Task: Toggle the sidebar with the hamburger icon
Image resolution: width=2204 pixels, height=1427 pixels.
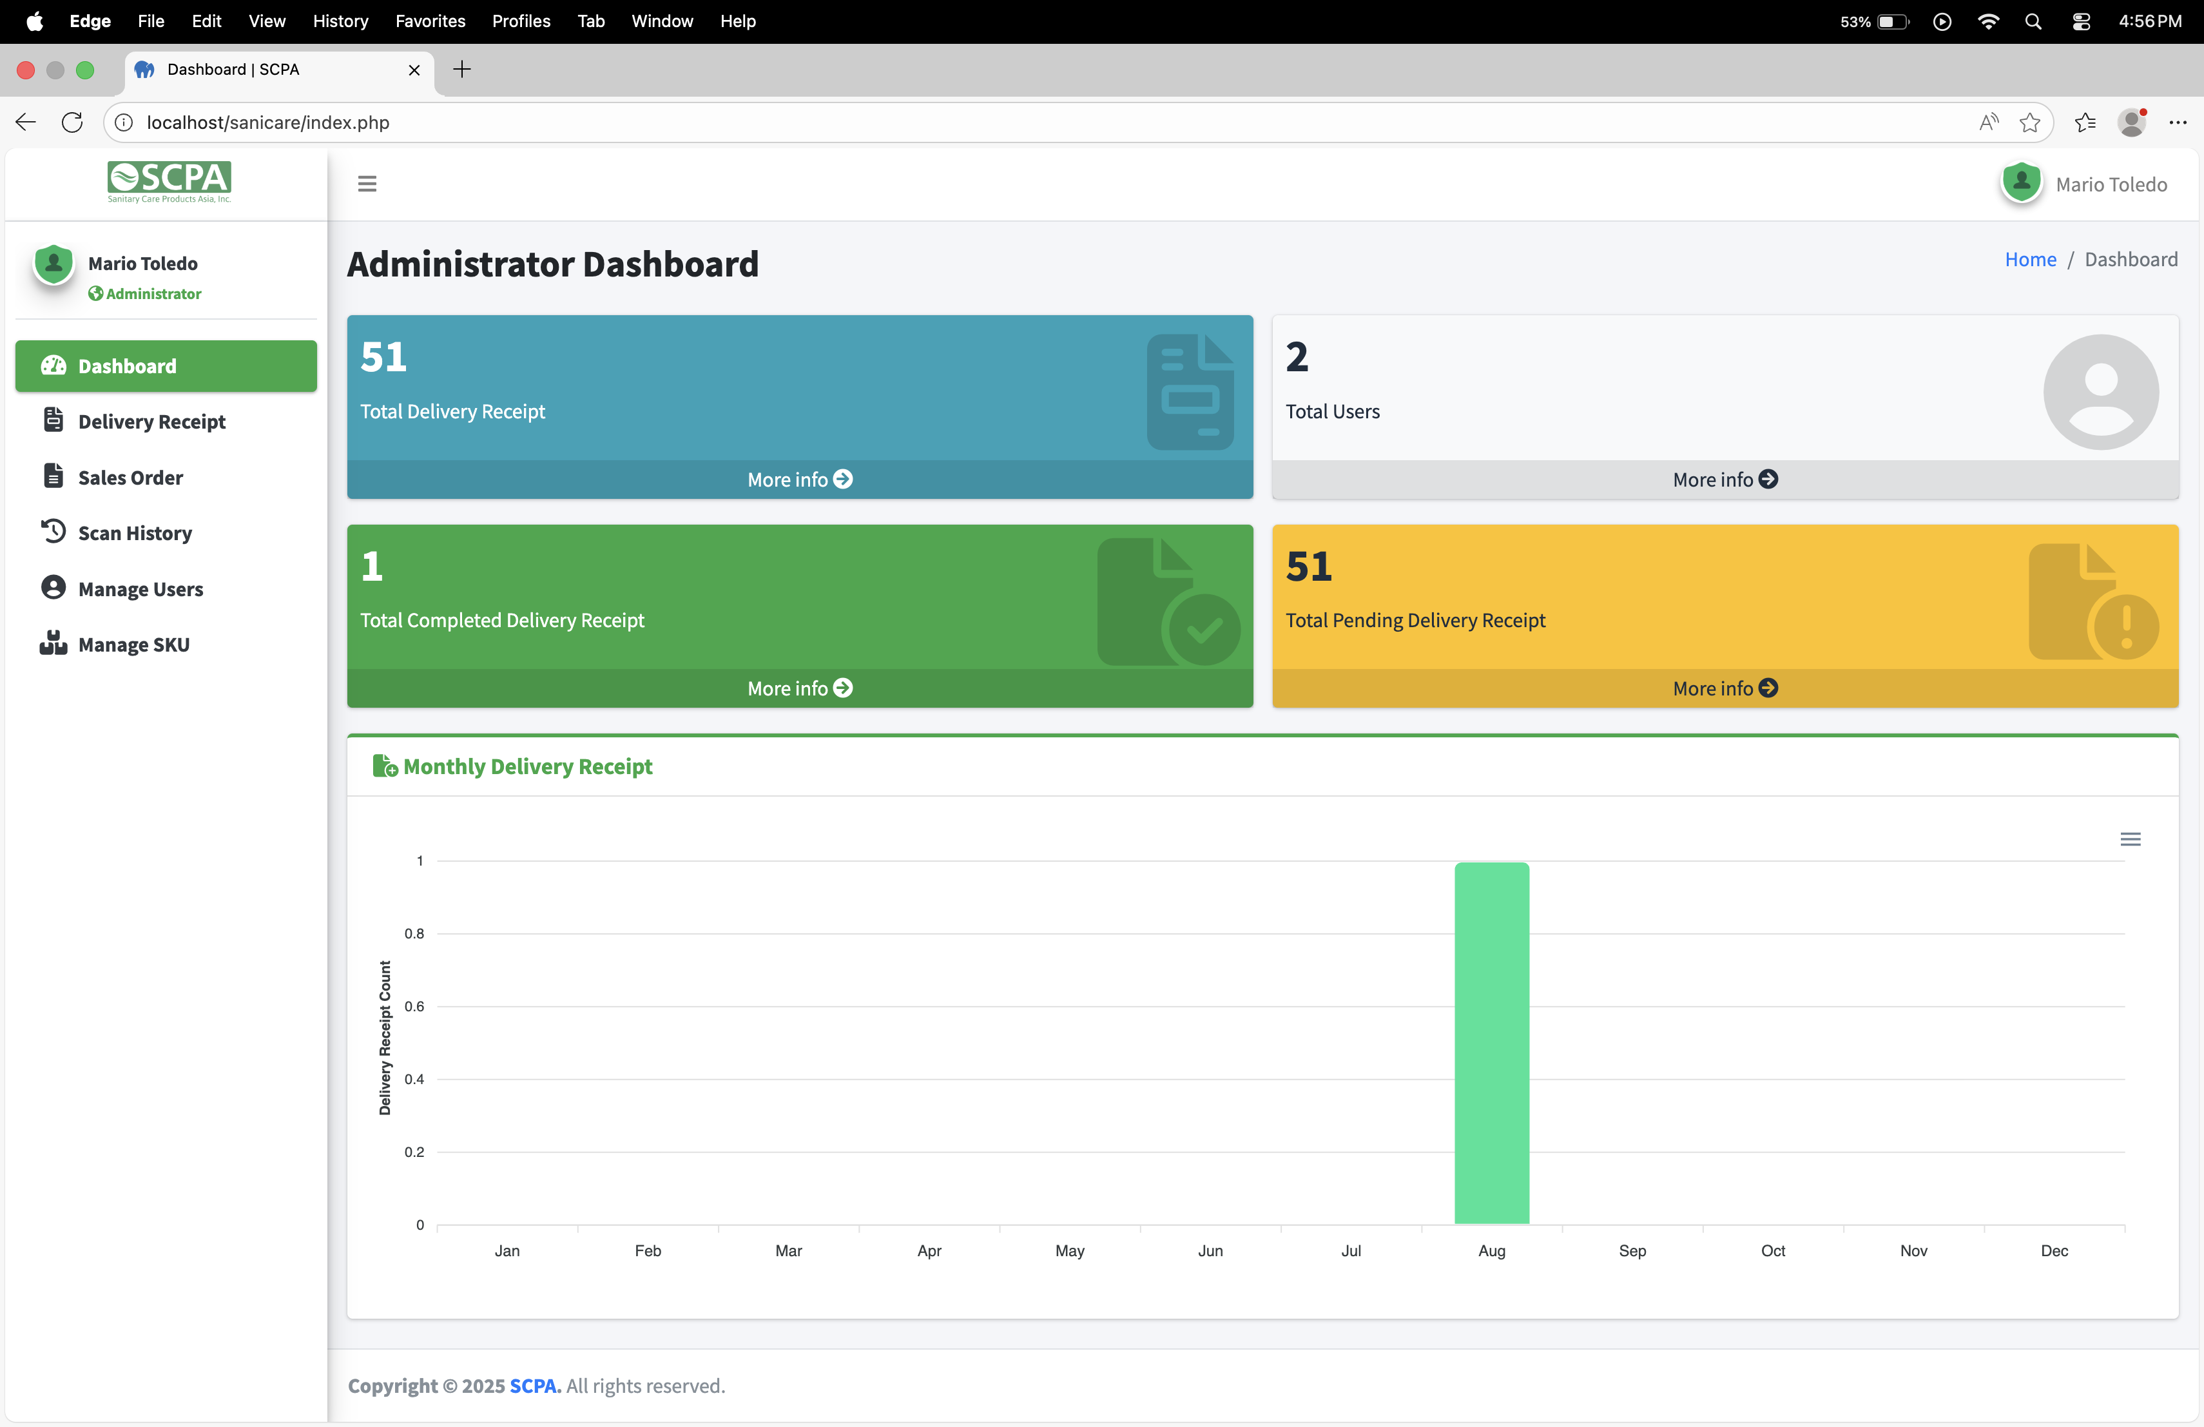Action: point(367,183)
